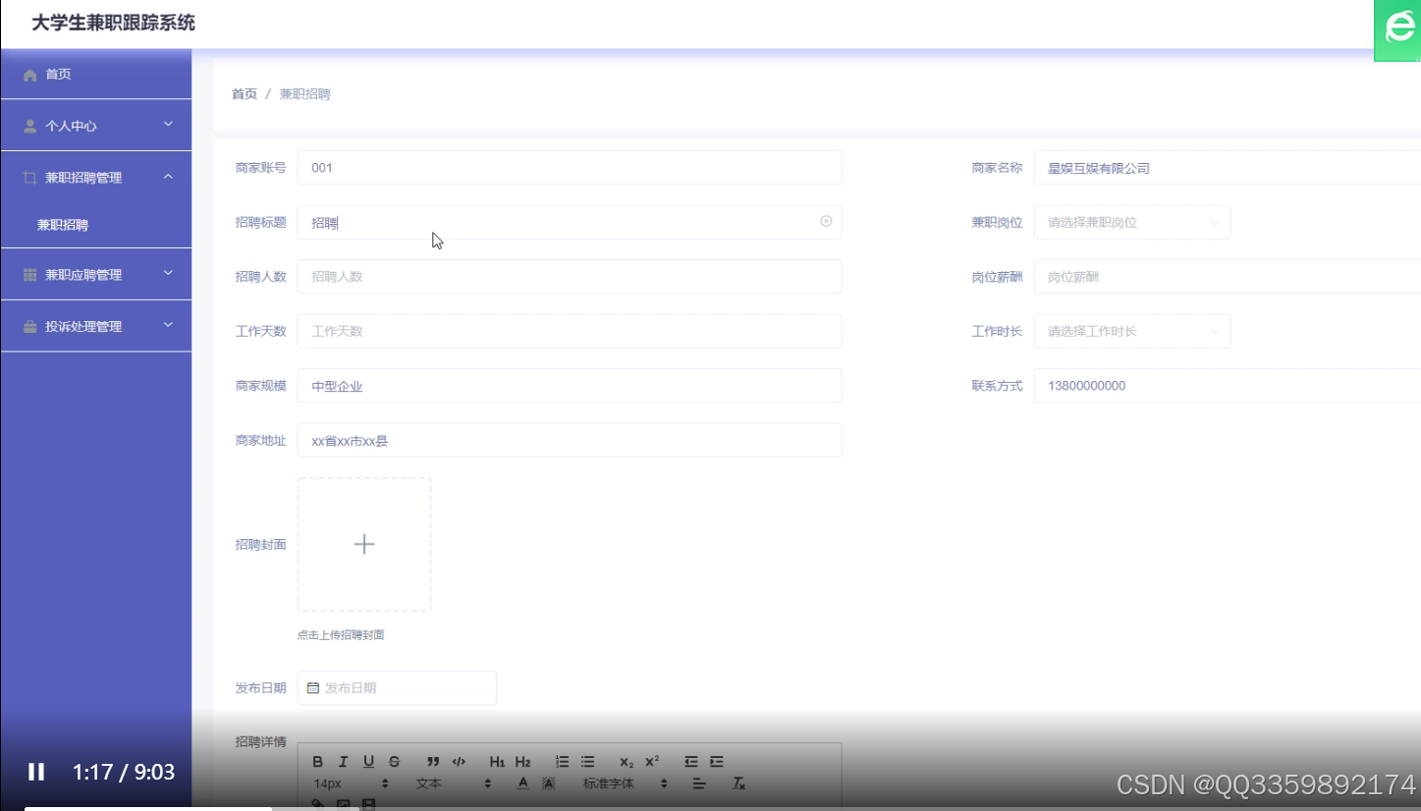Screen dimensions: 1421x811
Task: Click 兼职招聘 in the breadcrumb
Action: (x=305, y=94)
